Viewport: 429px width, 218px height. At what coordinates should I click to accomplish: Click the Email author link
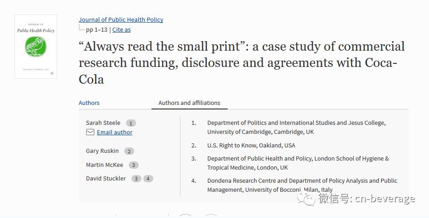tap(115, 133)
